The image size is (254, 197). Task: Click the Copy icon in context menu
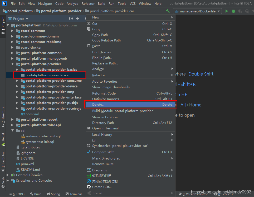89,29
